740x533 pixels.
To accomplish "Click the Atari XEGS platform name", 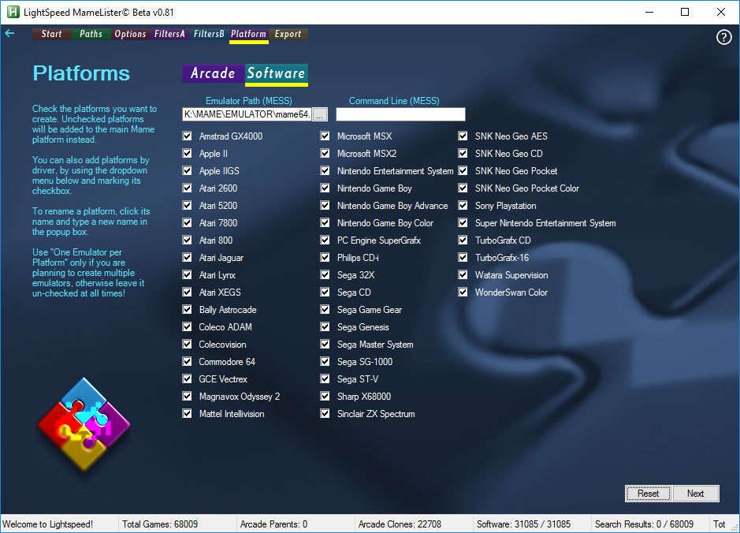I will (220, 293).
